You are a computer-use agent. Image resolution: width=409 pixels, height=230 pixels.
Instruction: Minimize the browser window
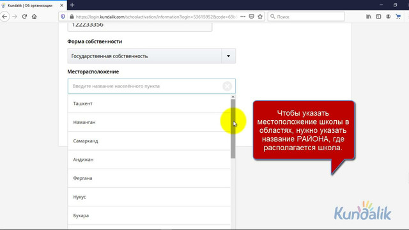click(x=381, y=5)
